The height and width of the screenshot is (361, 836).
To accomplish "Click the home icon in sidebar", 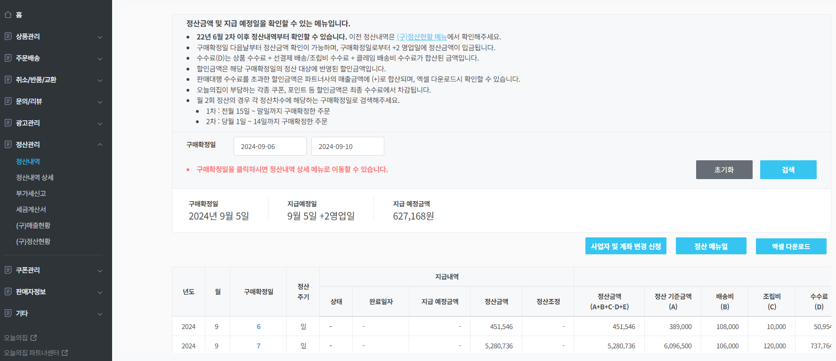I will (8, 15).
